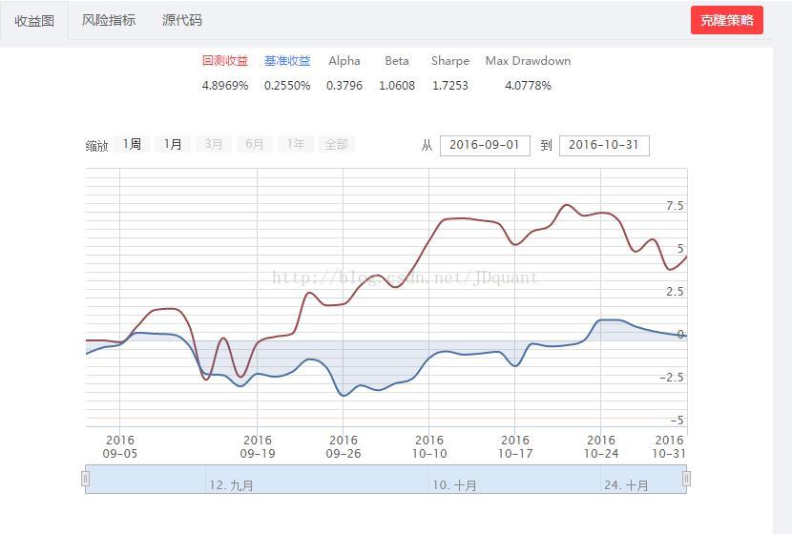Click the x-axis label 2016 10-10
The image size is (792, 534).
tap(429, 446)
